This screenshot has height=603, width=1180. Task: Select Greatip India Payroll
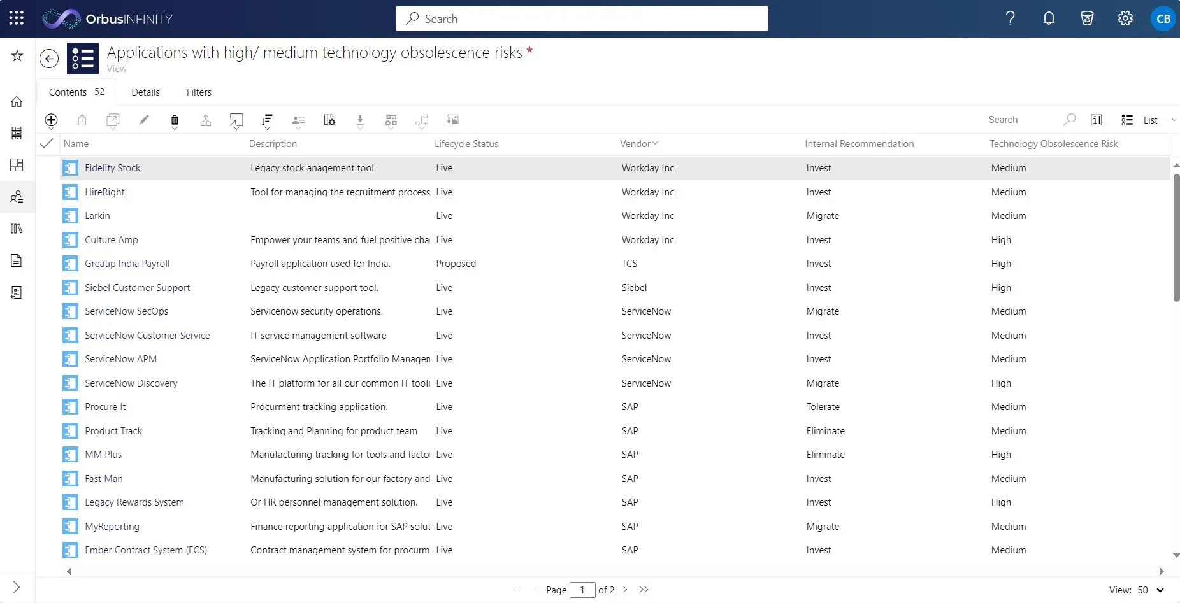(x=127, y=264)
